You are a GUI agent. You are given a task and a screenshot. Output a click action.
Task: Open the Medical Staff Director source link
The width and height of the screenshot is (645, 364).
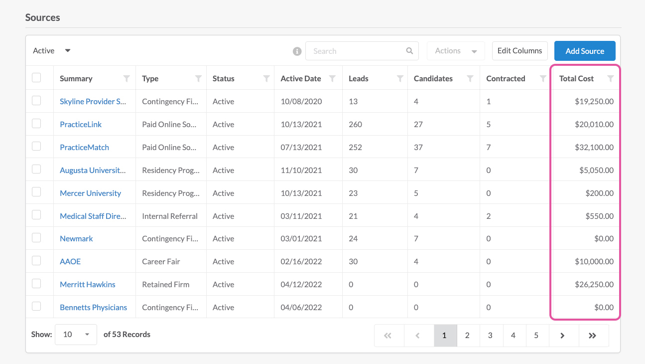(x=93, y=216)
